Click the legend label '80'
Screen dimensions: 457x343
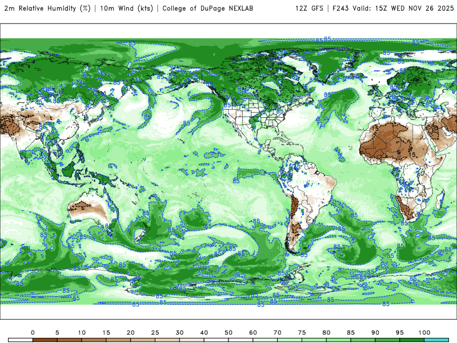click(x=326, y=333)
